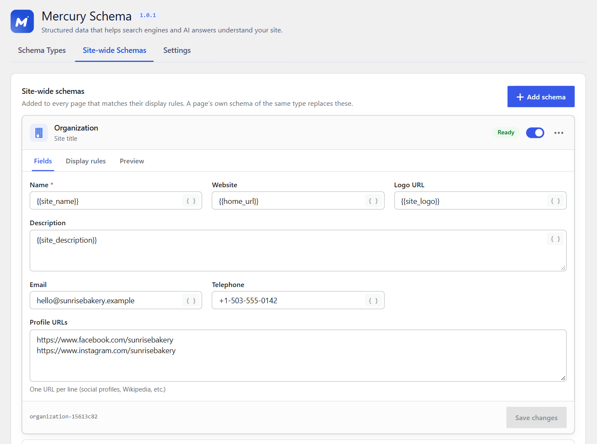Click the "One URL per line" hint text
This screenshot has height=444, width=597.
(x=98, y=389)
